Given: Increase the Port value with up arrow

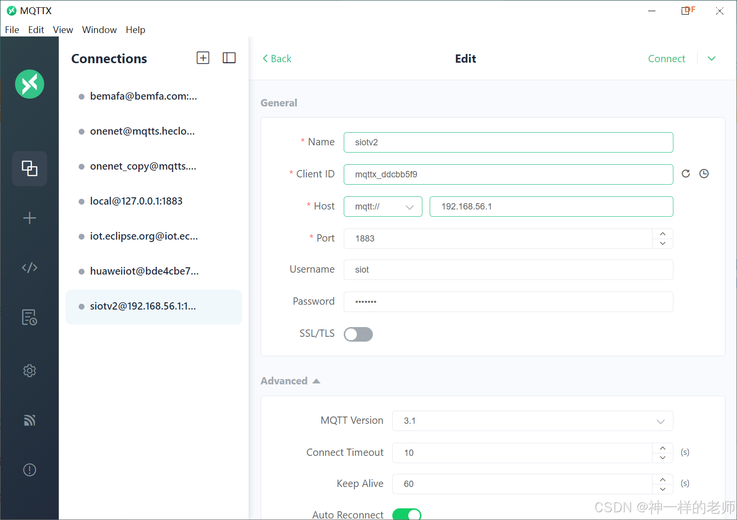Looking at the screenshot, I should tap(663, 234).
